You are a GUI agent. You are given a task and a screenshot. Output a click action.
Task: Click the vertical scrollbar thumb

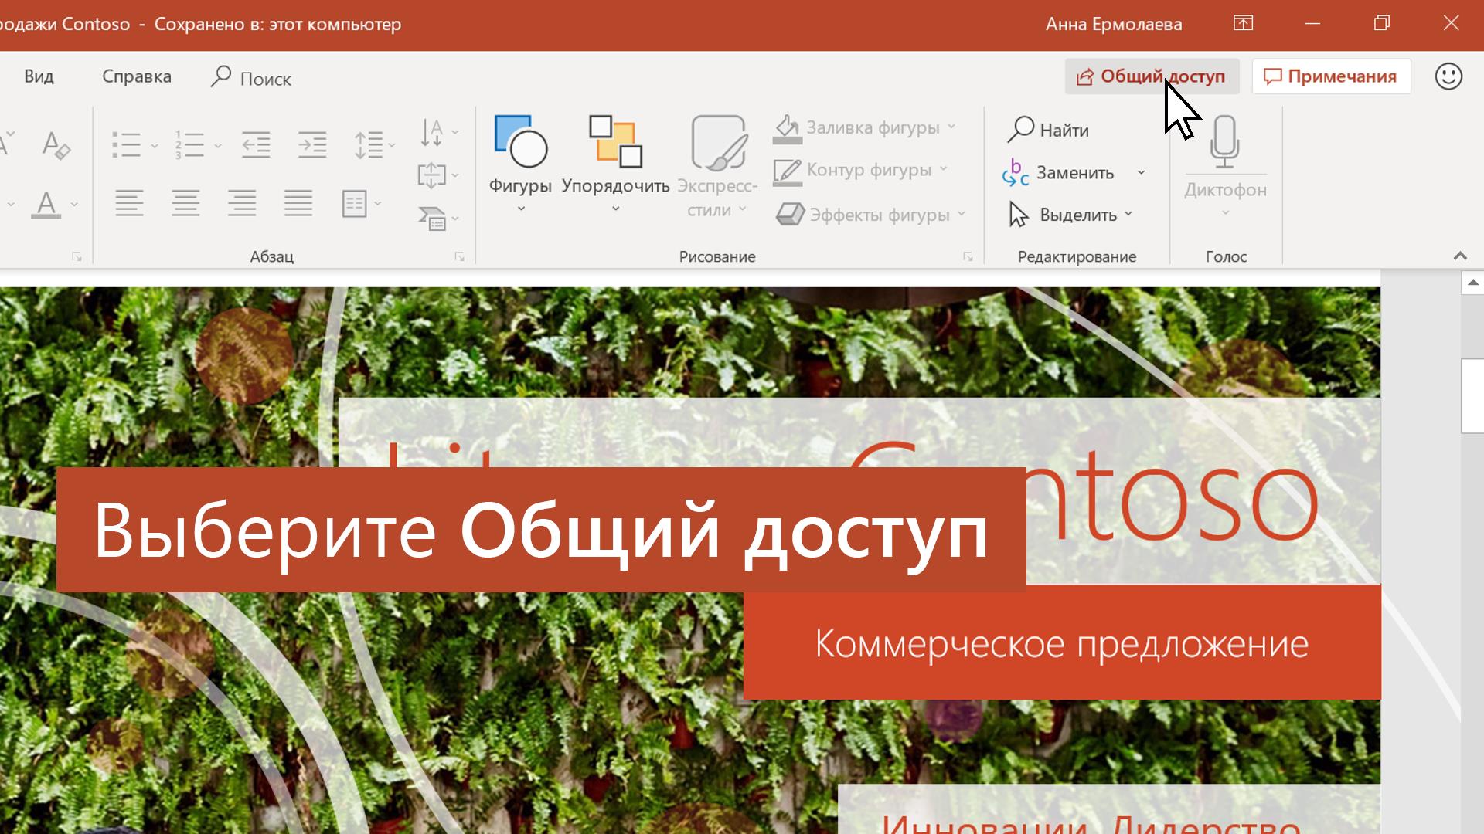coord(1472,395)
